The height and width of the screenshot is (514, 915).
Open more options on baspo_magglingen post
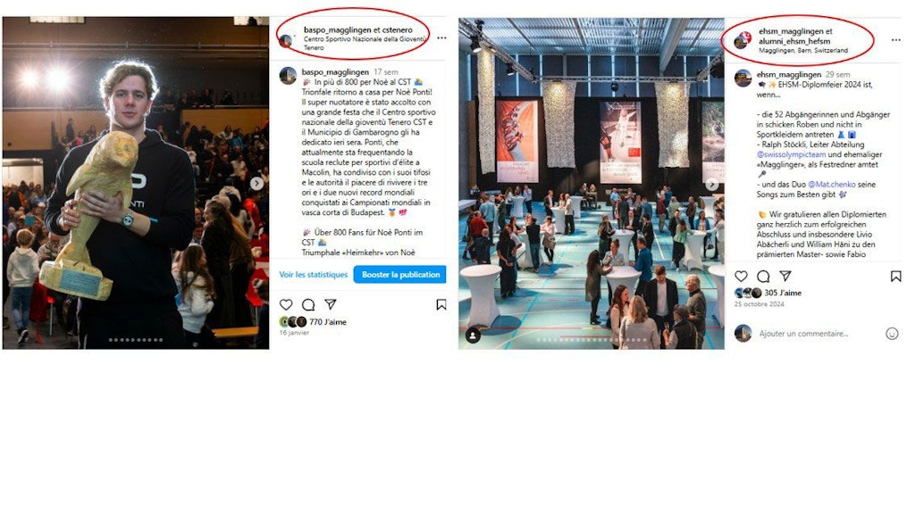(x=441, y=37)
